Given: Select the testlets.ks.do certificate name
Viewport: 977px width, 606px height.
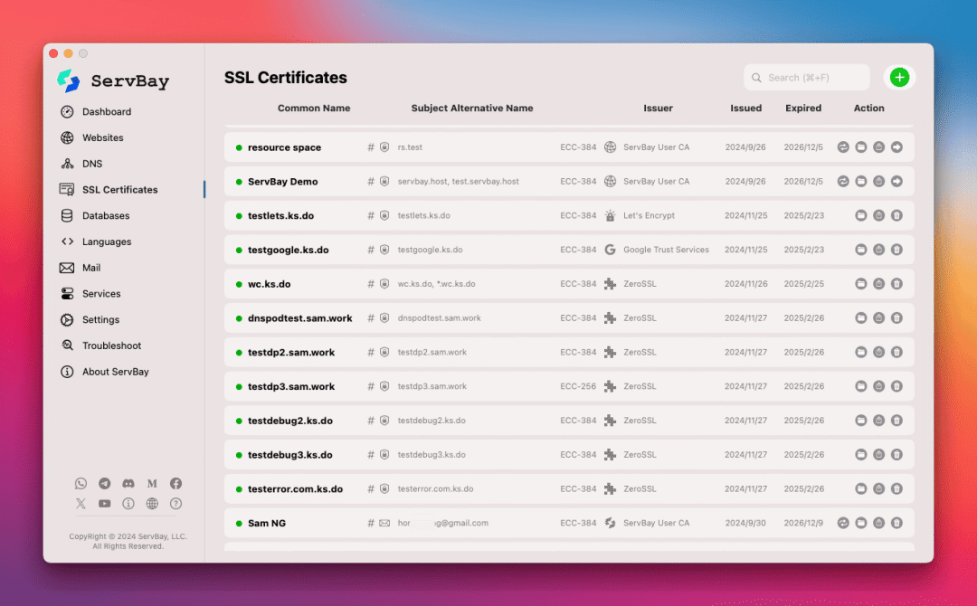Looking at the screenshot, I should (x=281, y=215).
